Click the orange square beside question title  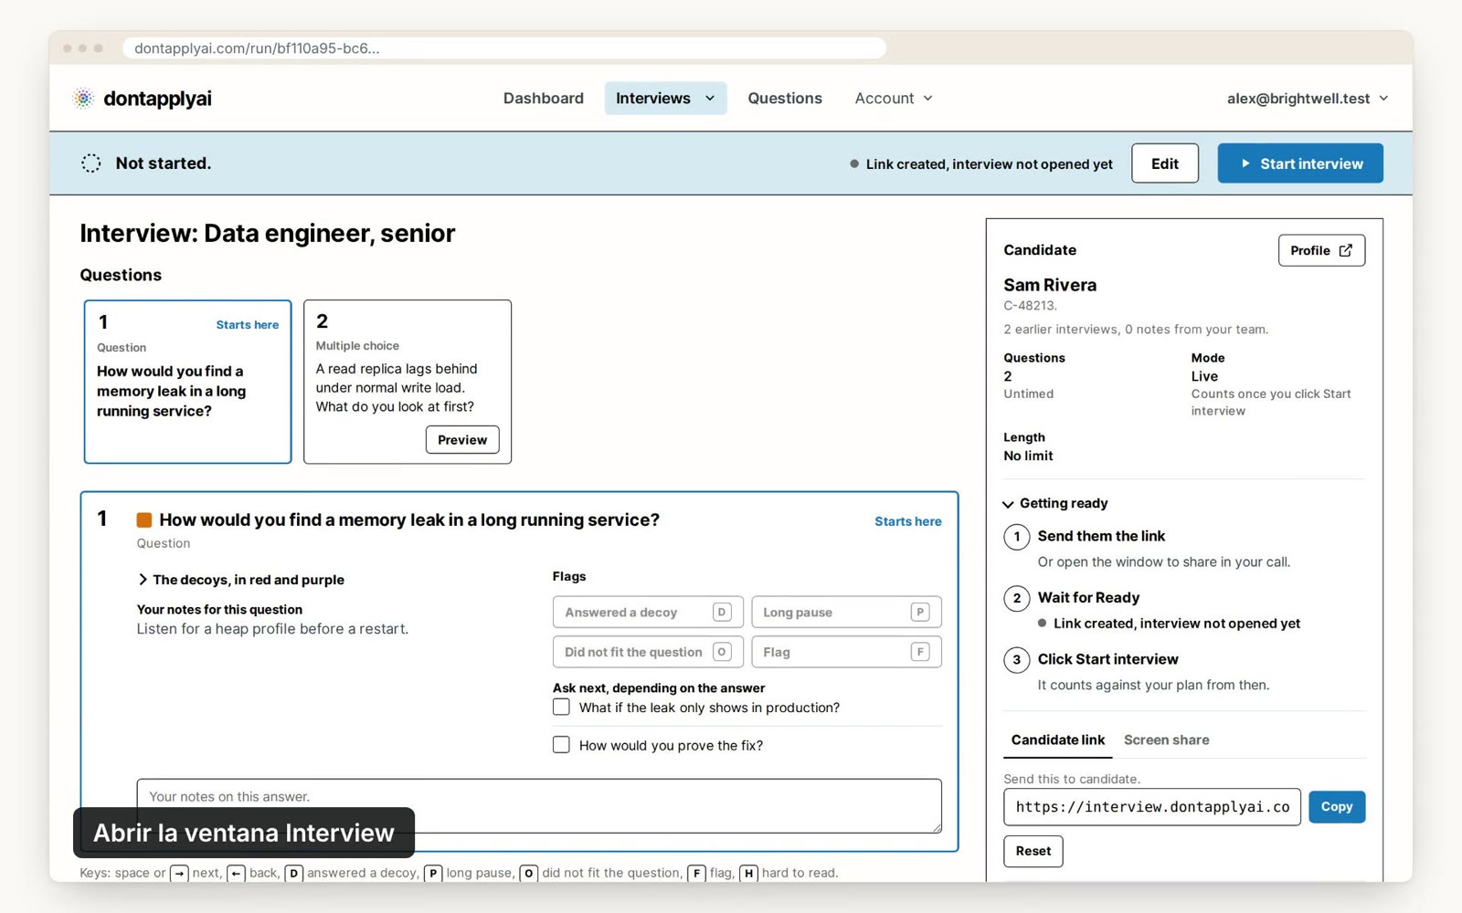[144, 520]
